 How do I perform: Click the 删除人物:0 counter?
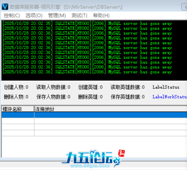(16, 97)
